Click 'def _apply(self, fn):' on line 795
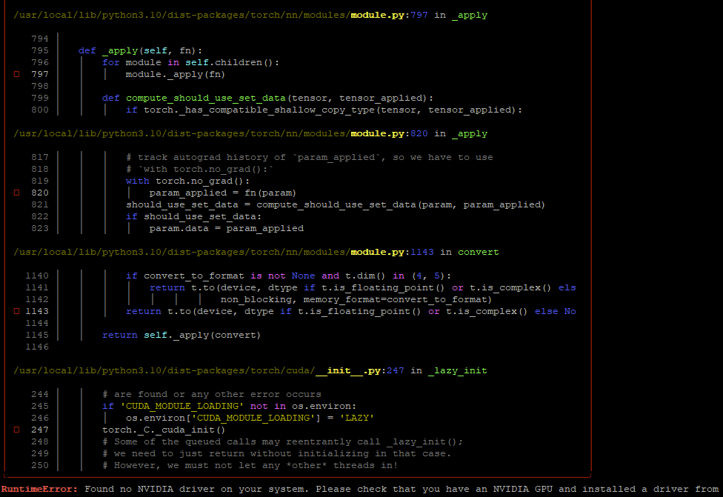The image size is (723, 497). click(x=140, y=50)
